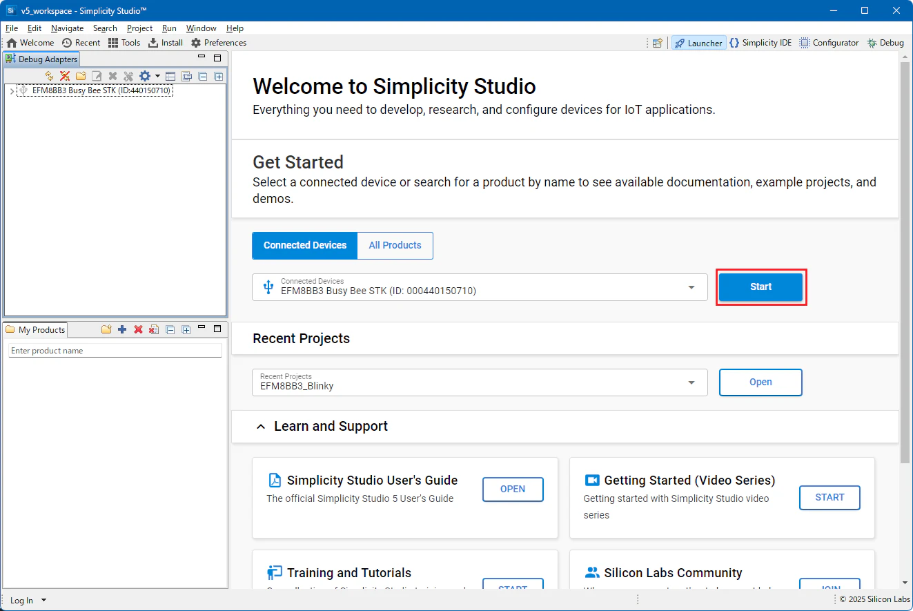Open Preferences from the toolbar
This screenshot has width=913, height=611.
point(219,43)
